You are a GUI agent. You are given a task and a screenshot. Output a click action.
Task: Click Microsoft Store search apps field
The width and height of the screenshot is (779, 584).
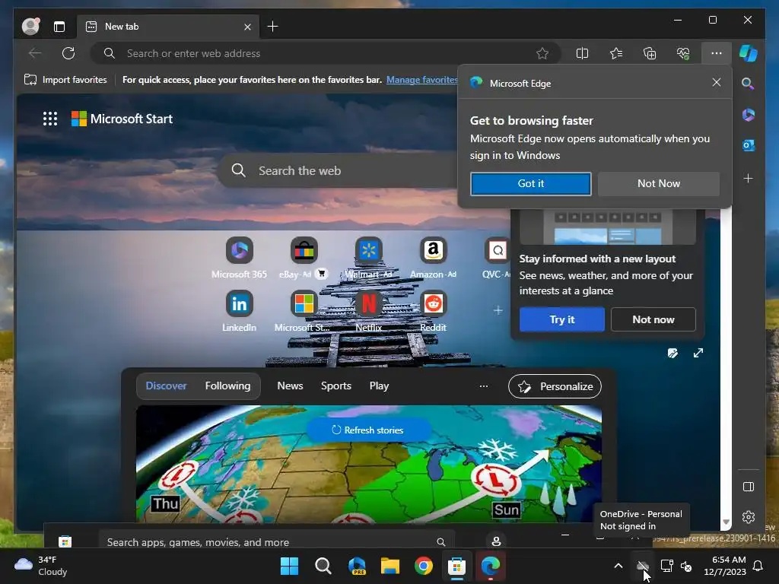click(x=275, y=541)
